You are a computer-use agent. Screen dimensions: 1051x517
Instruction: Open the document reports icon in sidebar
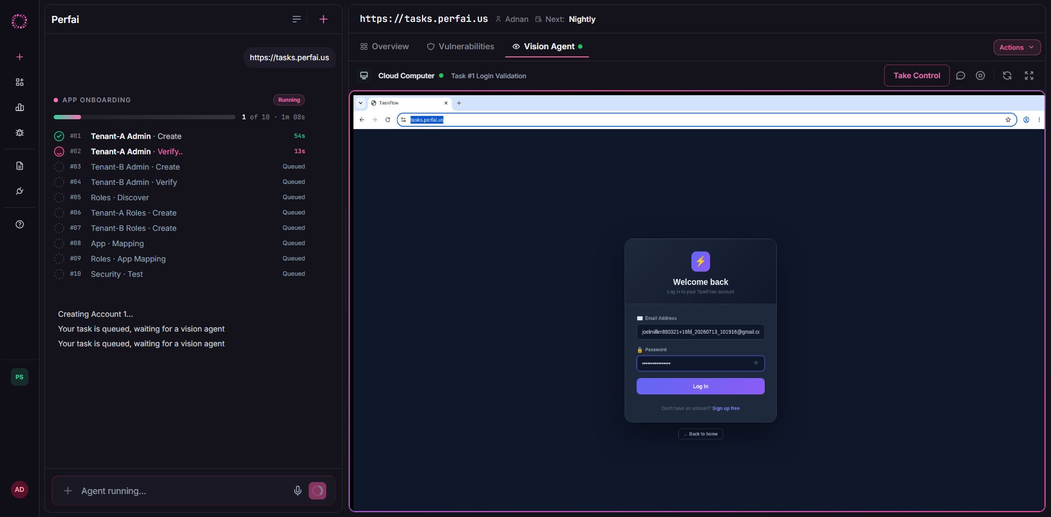point(20,166)
